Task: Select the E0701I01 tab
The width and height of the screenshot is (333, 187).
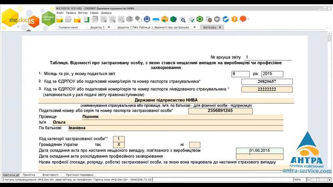Action: pos(210,28)
